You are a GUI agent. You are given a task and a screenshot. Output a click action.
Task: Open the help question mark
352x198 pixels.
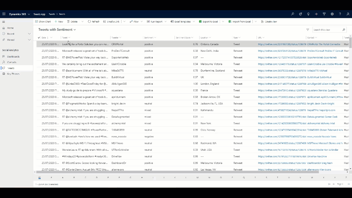click(x=340, y=14)
